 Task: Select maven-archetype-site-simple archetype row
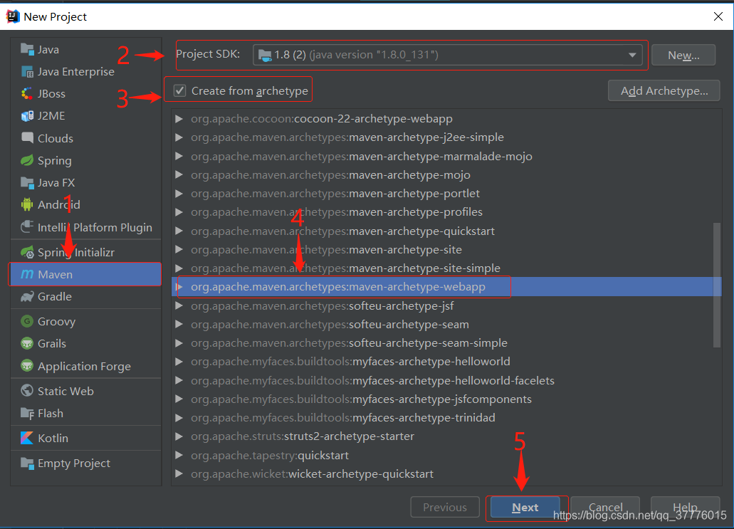[x=446, y=268]
